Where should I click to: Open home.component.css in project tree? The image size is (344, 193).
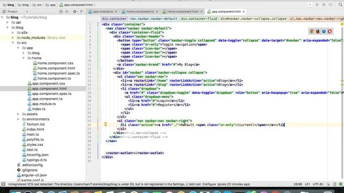pyautogui.click(x=55, y=63)
